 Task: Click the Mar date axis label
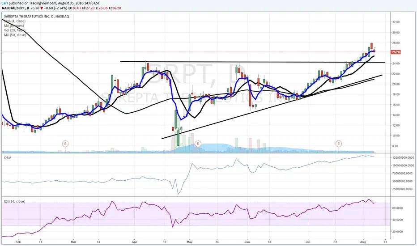click(x=74, y=242)
